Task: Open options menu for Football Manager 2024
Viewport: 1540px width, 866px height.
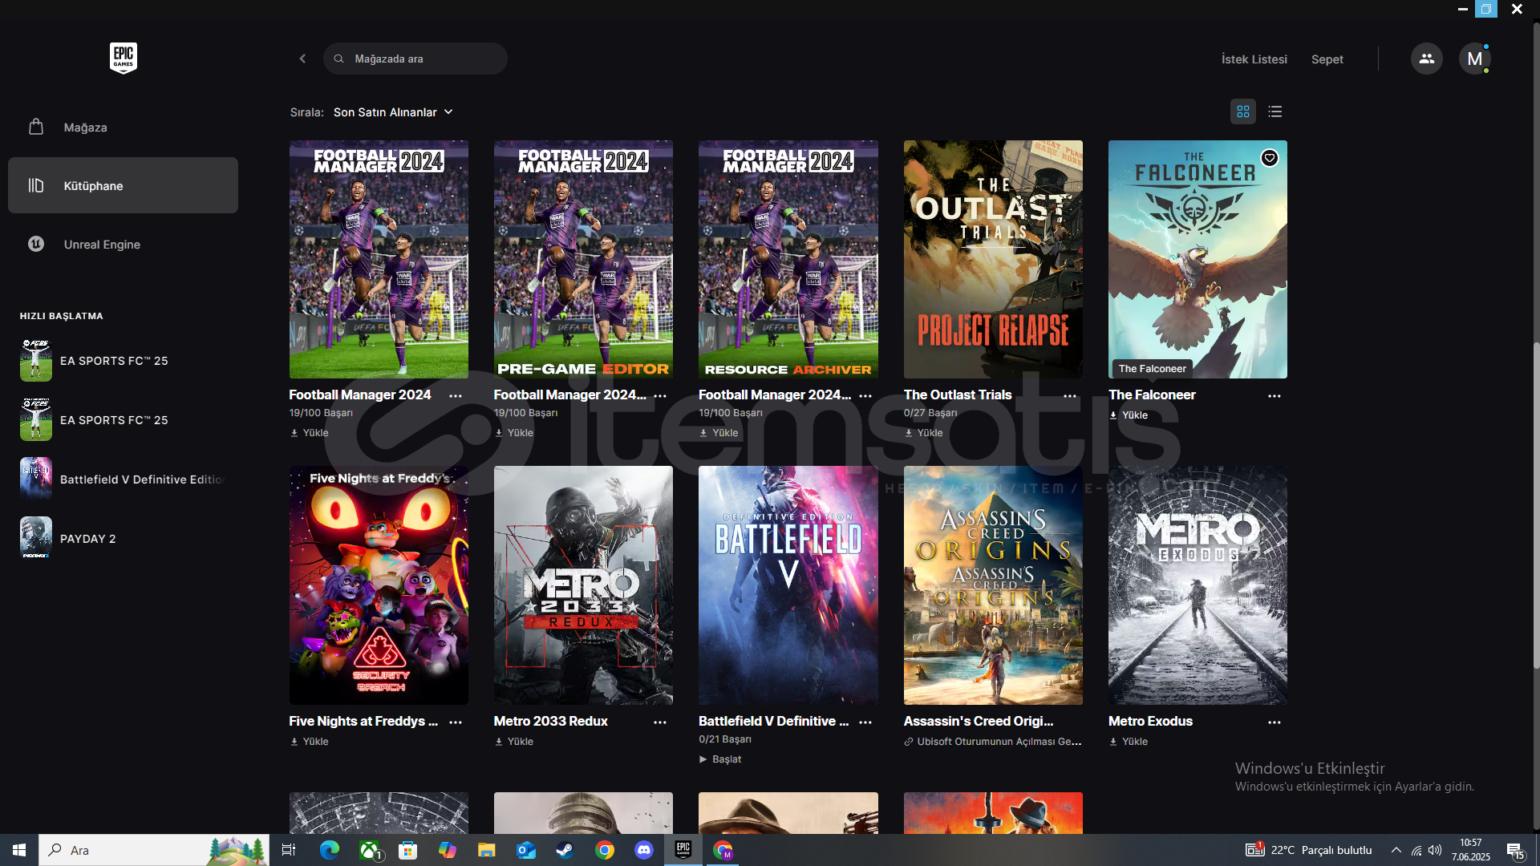Action: 456,396
